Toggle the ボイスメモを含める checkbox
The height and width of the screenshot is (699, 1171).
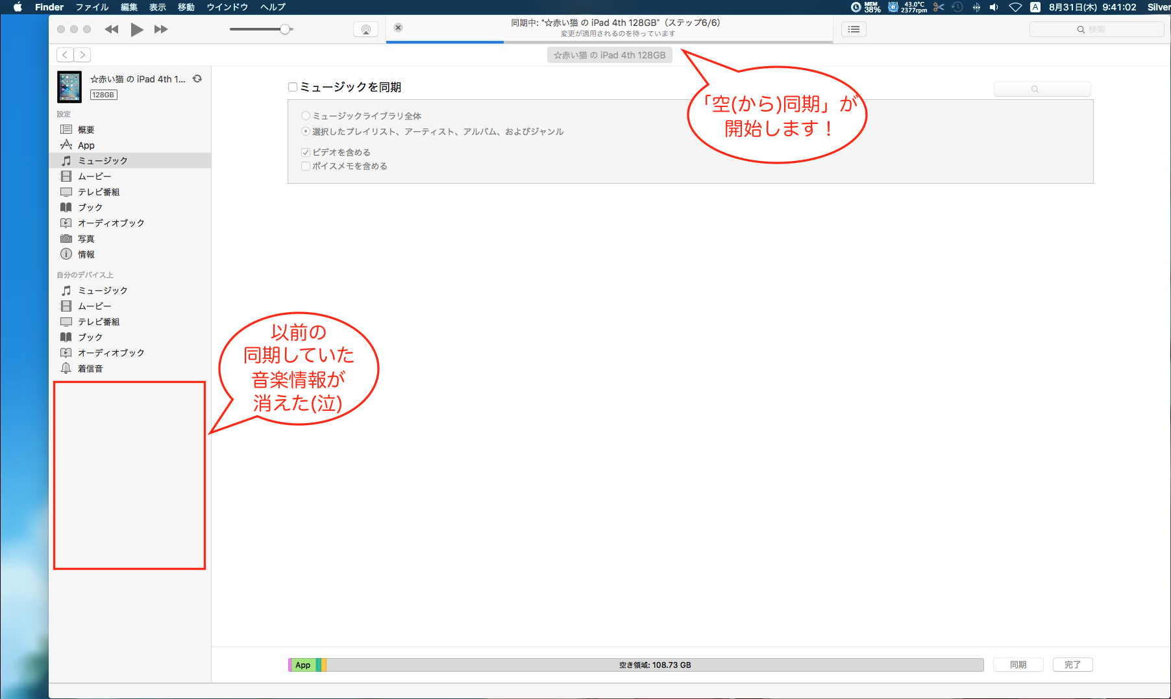(x=305, y=166)
